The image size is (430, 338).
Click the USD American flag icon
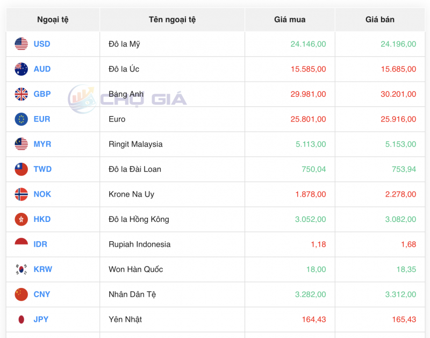point(20,44)
